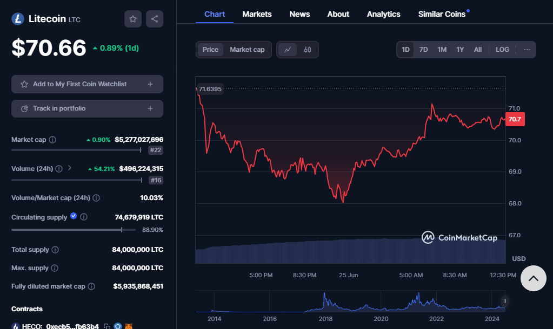The image size is (553, 329).
Task: Toggle LOG scale on chart
Action: click(503, 50)
